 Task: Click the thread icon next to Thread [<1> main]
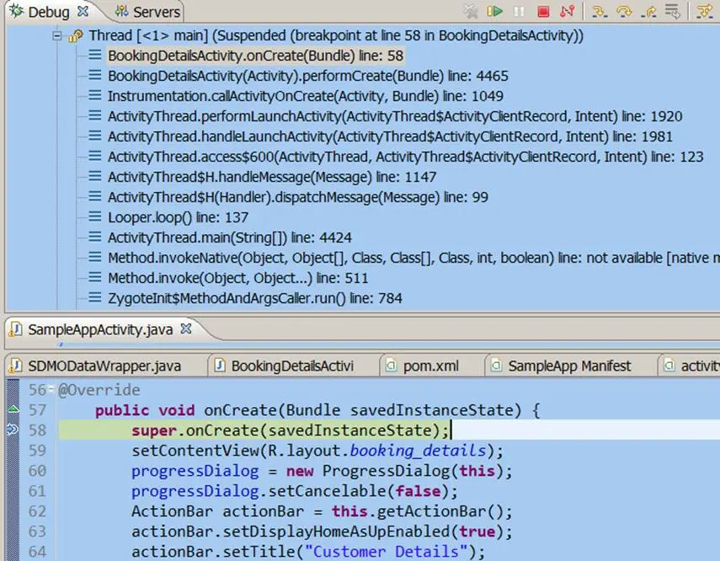pos(75,36)
